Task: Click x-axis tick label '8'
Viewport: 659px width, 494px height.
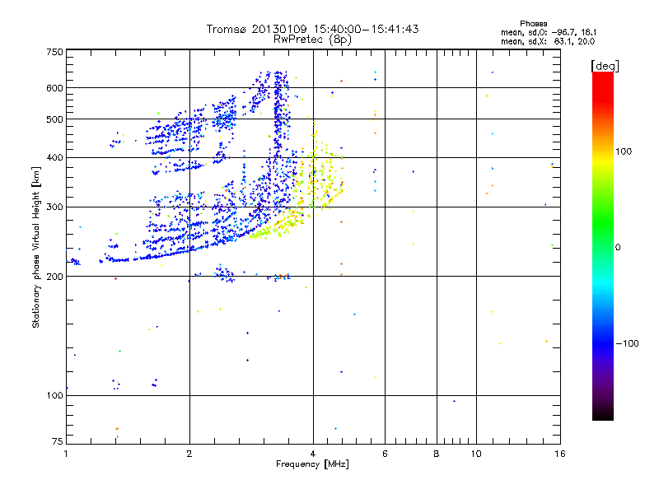Action: click(x=437, y=454)
